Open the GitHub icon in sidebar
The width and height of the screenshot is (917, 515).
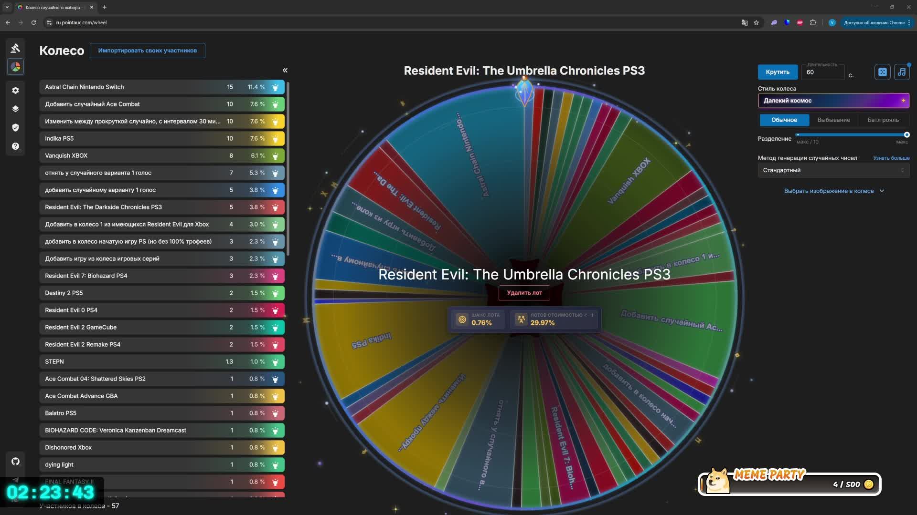click(x=15, y=461)
